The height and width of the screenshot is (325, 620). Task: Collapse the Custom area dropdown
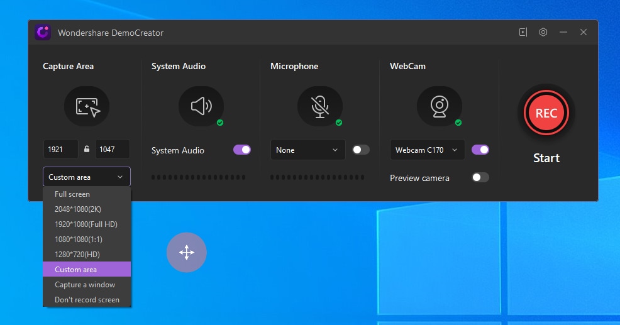(87, 177)
